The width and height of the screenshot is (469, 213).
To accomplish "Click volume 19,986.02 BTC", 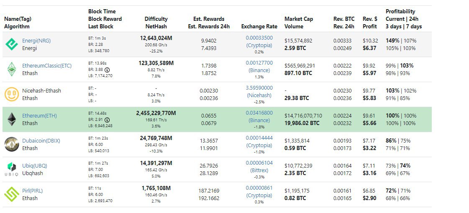I will [302, 123].
